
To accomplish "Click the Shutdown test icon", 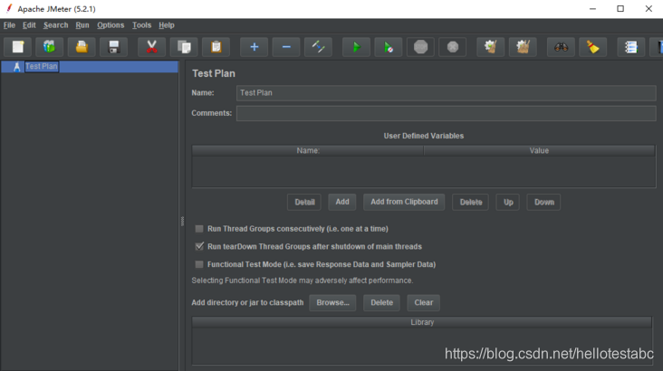I will [x=453, y=47].
